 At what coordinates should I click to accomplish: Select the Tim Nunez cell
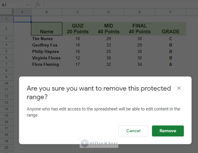pyautogui.click(x=47, y=39)
